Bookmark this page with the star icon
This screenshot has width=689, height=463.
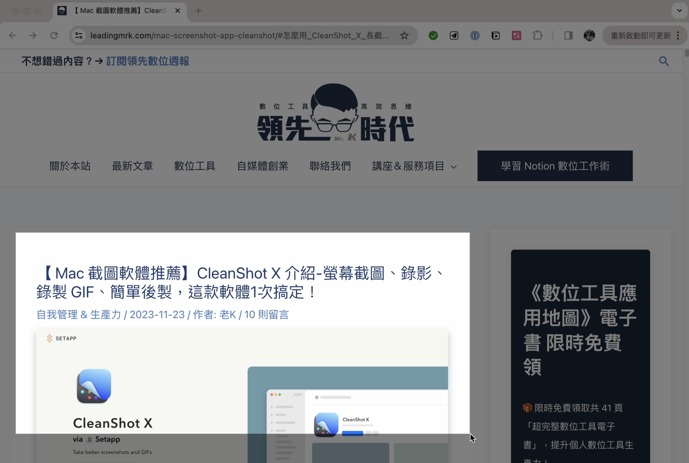(404, 35)
